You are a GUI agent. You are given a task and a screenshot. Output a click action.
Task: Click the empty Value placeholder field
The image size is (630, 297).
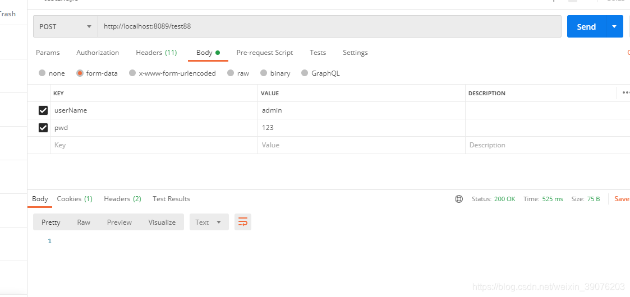click(362, 145)
